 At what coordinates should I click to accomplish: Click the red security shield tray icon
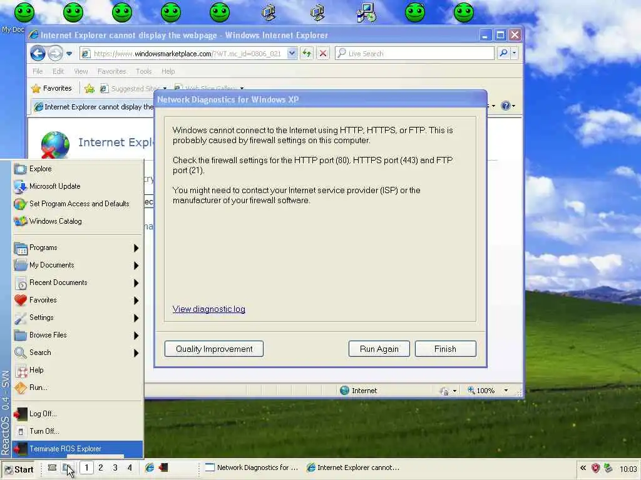point(596,468)
